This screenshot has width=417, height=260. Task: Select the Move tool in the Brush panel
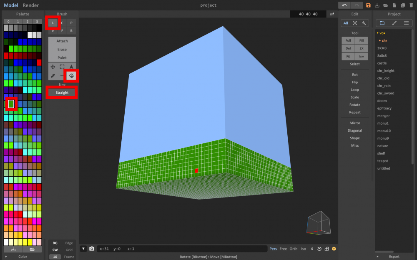pos(53,67)
